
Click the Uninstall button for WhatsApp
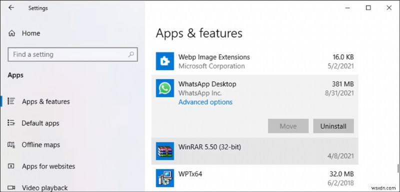tap(333, 126)
